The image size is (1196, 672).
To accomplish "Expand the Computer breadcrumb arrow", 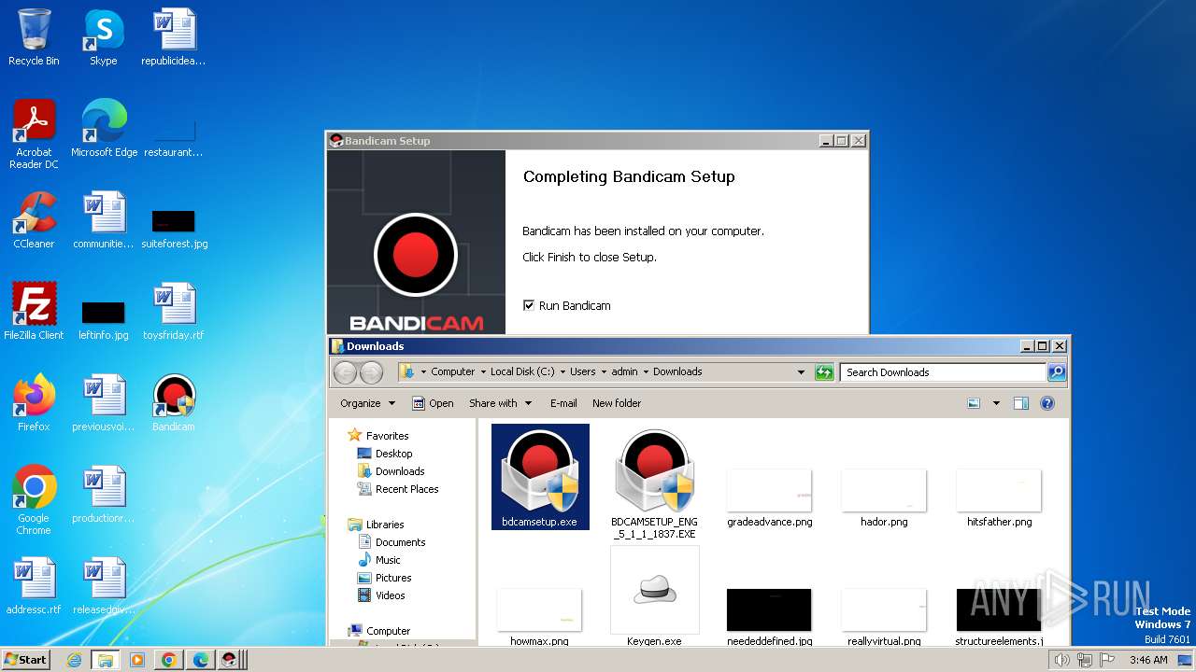I will coord(483,371).
